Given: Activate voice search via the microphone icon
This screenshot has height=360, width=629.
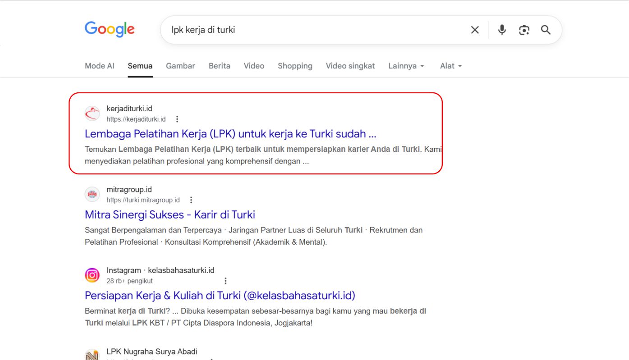Looking at the screenshot, I should 501,29.
